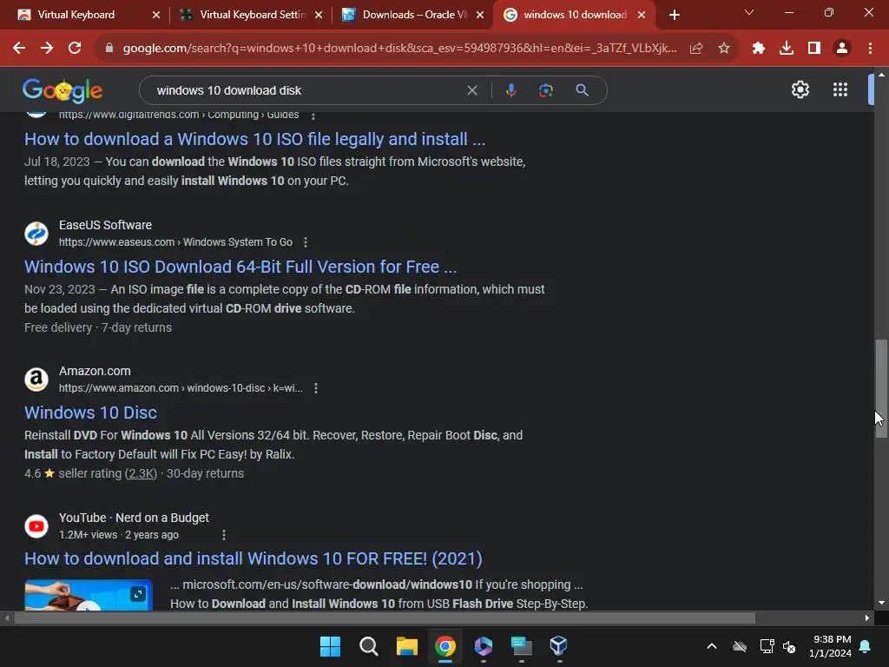The image size is (889, 667).
Task: Open the clock and date panel
Action: pyautogui.click(x=830, y=646)
